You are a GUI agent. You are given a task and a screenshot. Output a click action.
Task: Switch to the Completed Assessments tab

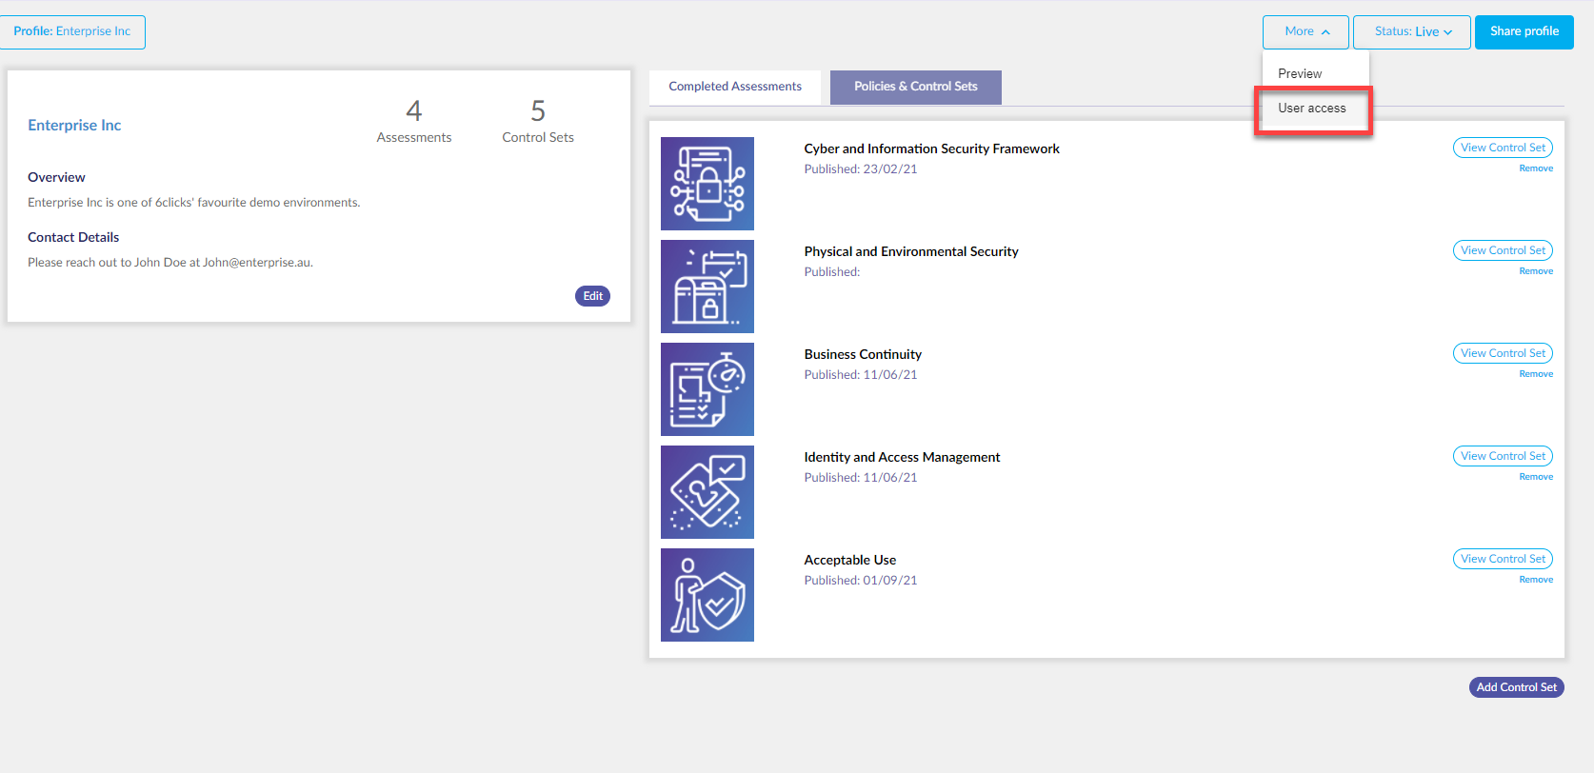click(735, 87)
